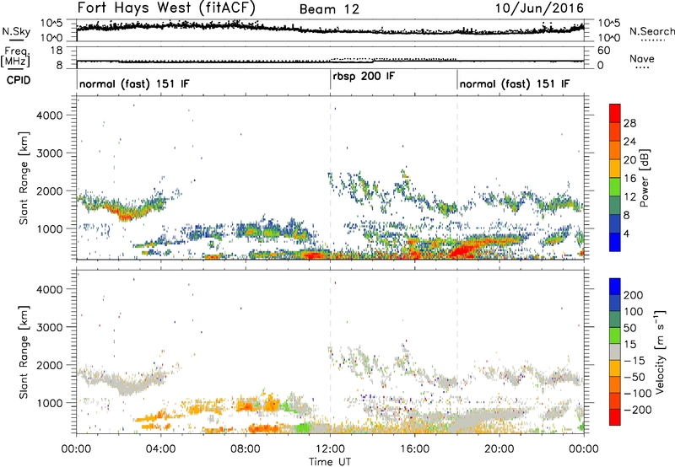675x467 pixels.
Task: Click the "12:00" time axis label
Action: [330, 449]
